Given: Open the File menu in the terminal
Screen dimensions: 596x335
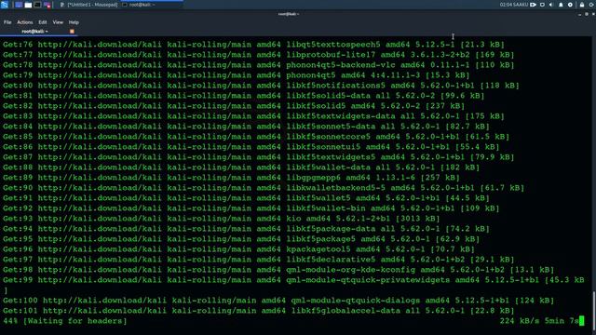Looking at the screenshot, I should 7,22.
